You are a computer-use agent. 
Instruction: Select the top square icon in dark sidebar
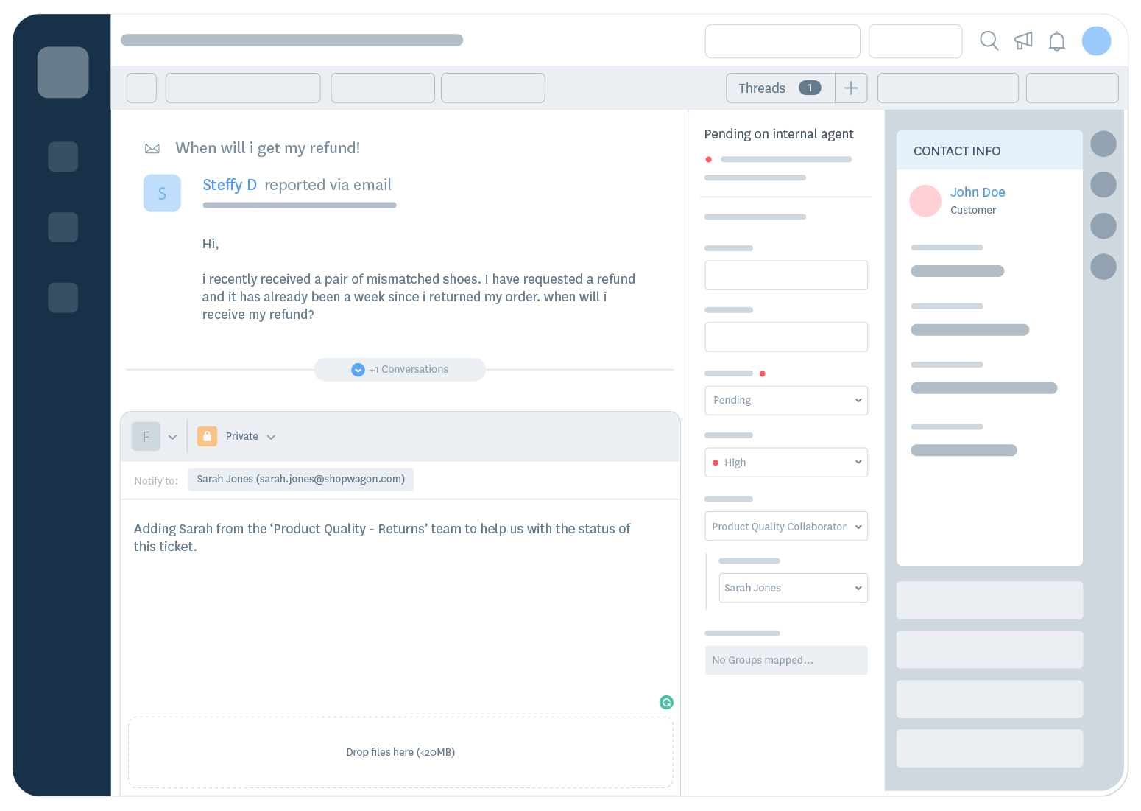click(x=63, y=72)
